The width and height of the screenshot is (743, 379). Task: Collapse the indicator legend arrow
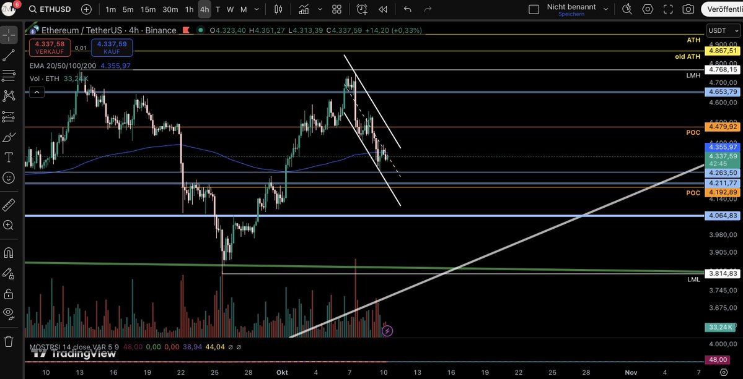[x=37, y=92]
